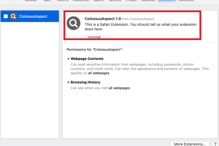Click 'This is a Safari Extension' description
219x146 pixels.
tap(141, 27)
